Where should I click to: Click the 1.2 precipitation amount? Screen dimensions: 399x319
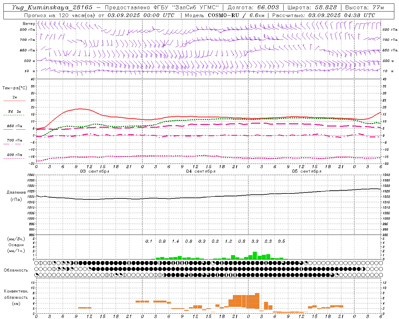pos(228,241)
